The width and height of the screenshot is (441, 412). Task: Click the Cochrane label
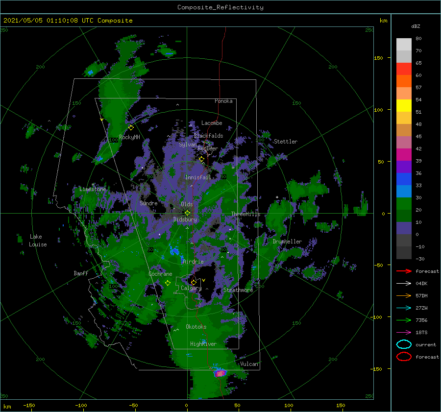click(160, 274)
